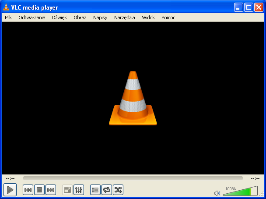Expand the Napisy menu
The width and height of the screenshot is (266, 199).
click(100, 18)
